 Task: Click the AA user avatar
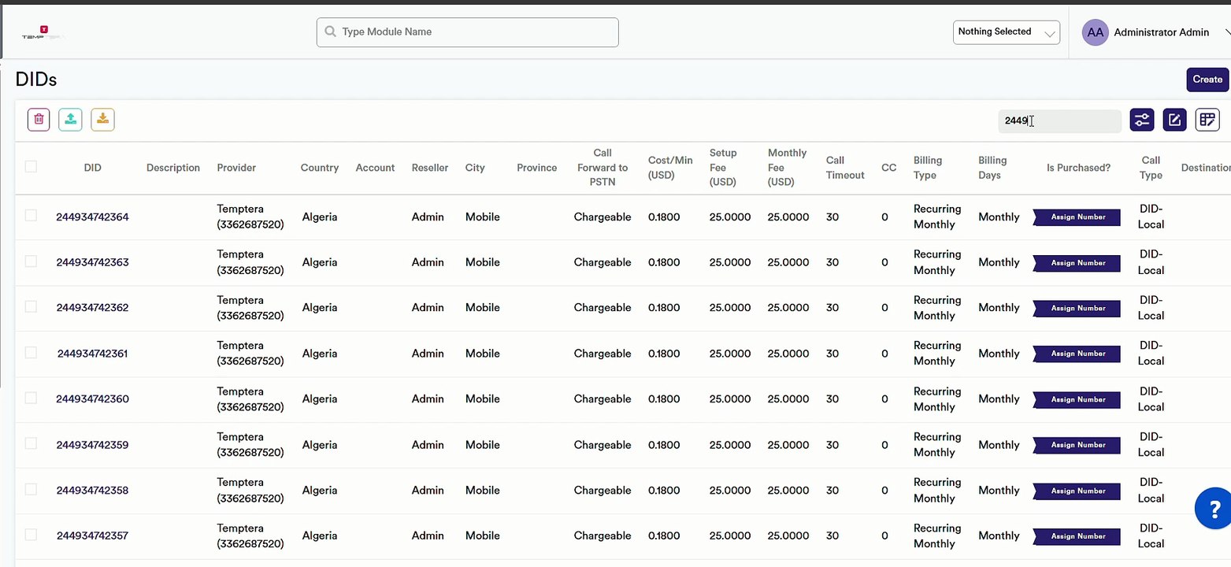click(x=1095, y=32)
